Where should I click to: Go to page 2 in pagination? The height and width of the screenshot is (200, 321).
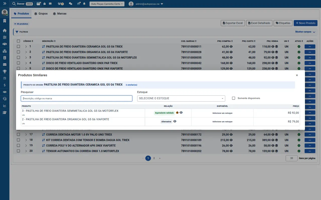pos(154,158)
